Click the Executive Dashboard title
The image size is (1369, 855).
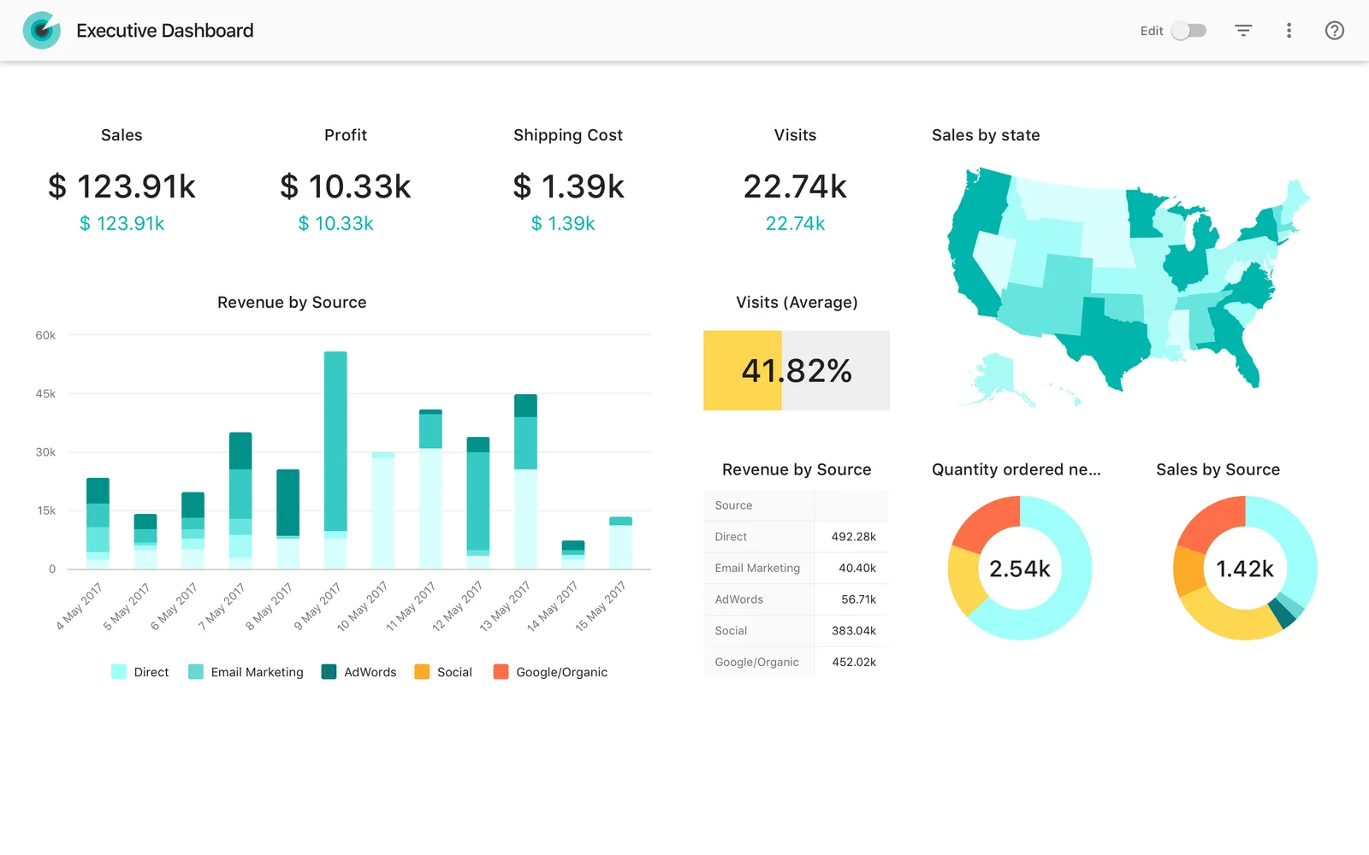point(165,31)
